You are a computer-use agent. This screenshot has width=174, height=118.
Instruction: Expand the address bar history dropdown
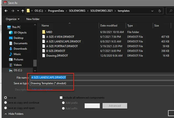click(x=152, y=11)
